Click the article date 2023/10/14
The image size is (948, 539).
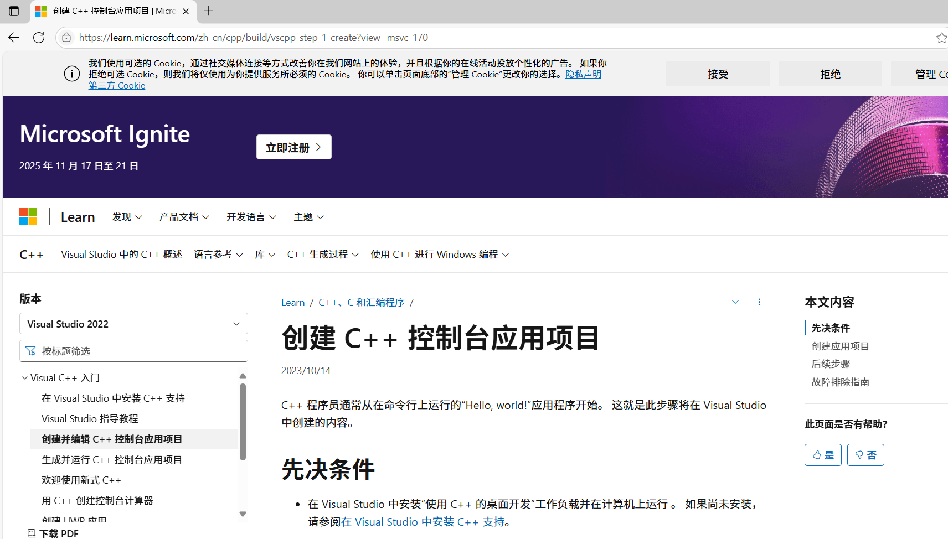point(306,371)
